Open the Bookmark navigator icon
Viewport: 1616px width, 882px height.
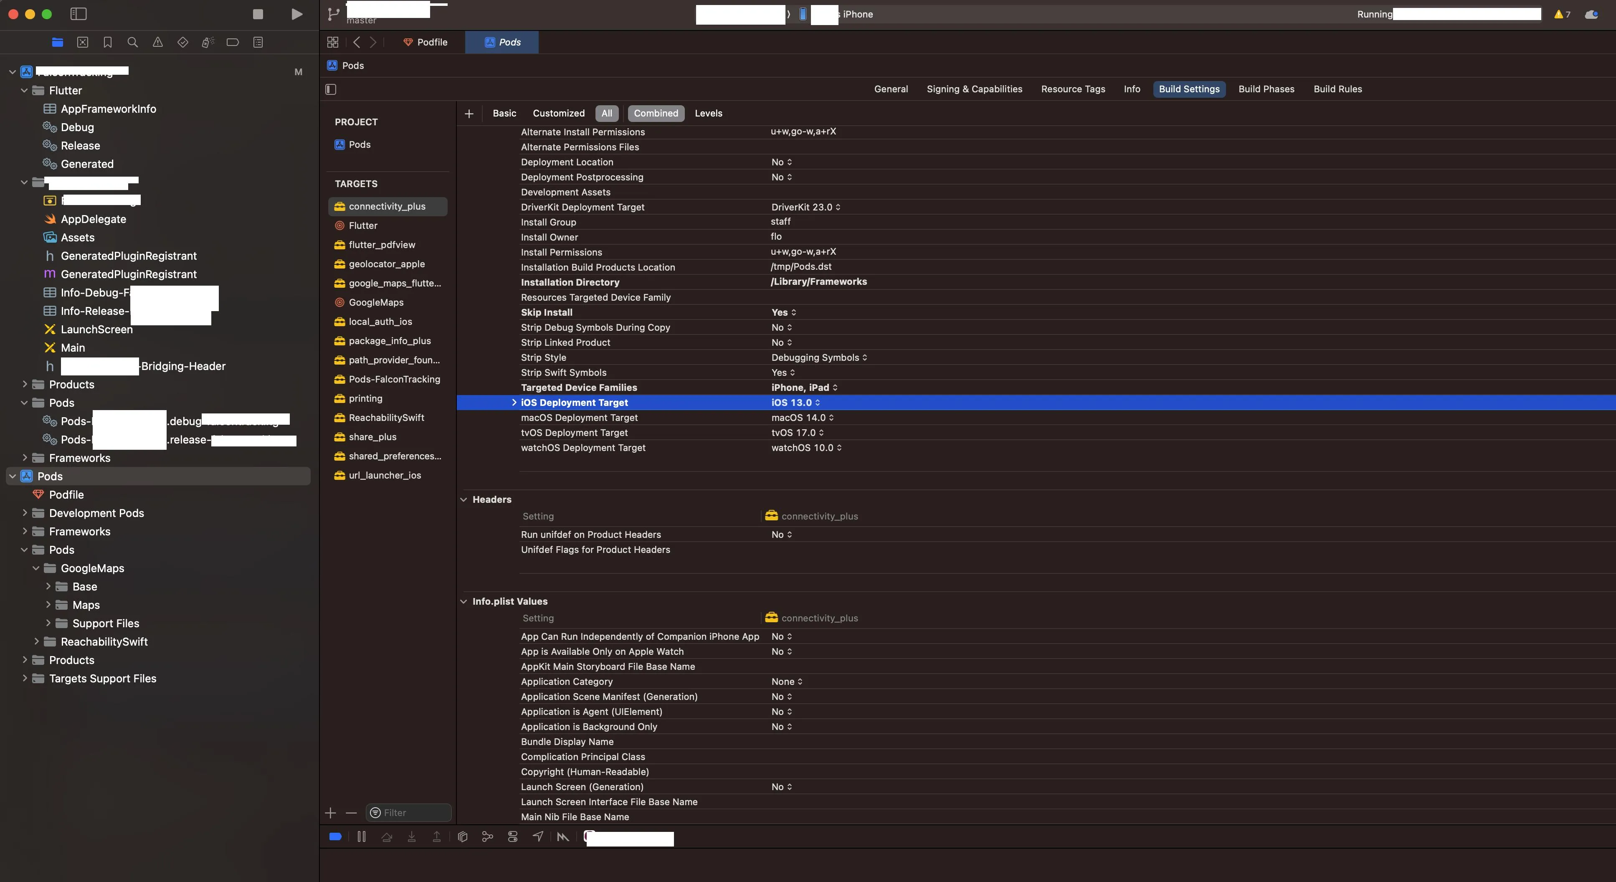[107, 42]
